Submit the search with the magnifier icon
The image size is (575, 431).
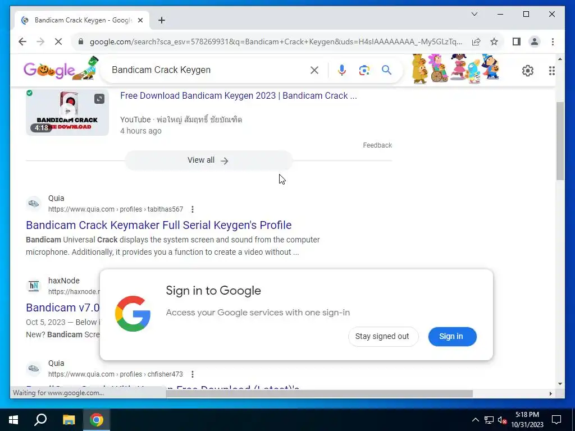click(386, 70)
